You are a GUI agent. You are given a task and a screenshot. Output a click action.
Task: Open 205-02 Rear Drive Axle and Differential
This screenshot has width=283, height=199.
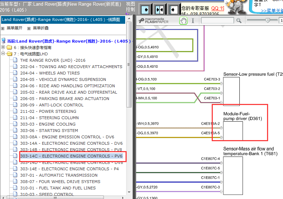tap(68, 92)
